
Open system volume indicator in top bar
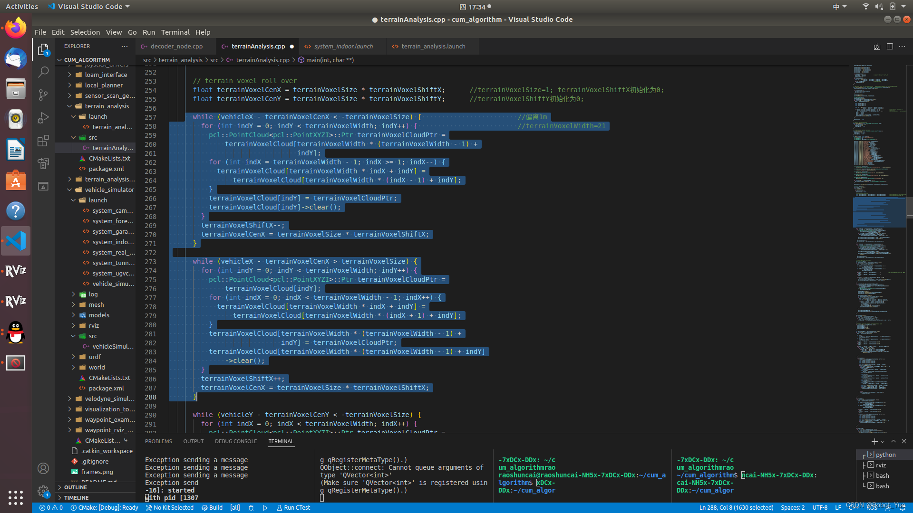pyautogui.click(x=879, y=7)
